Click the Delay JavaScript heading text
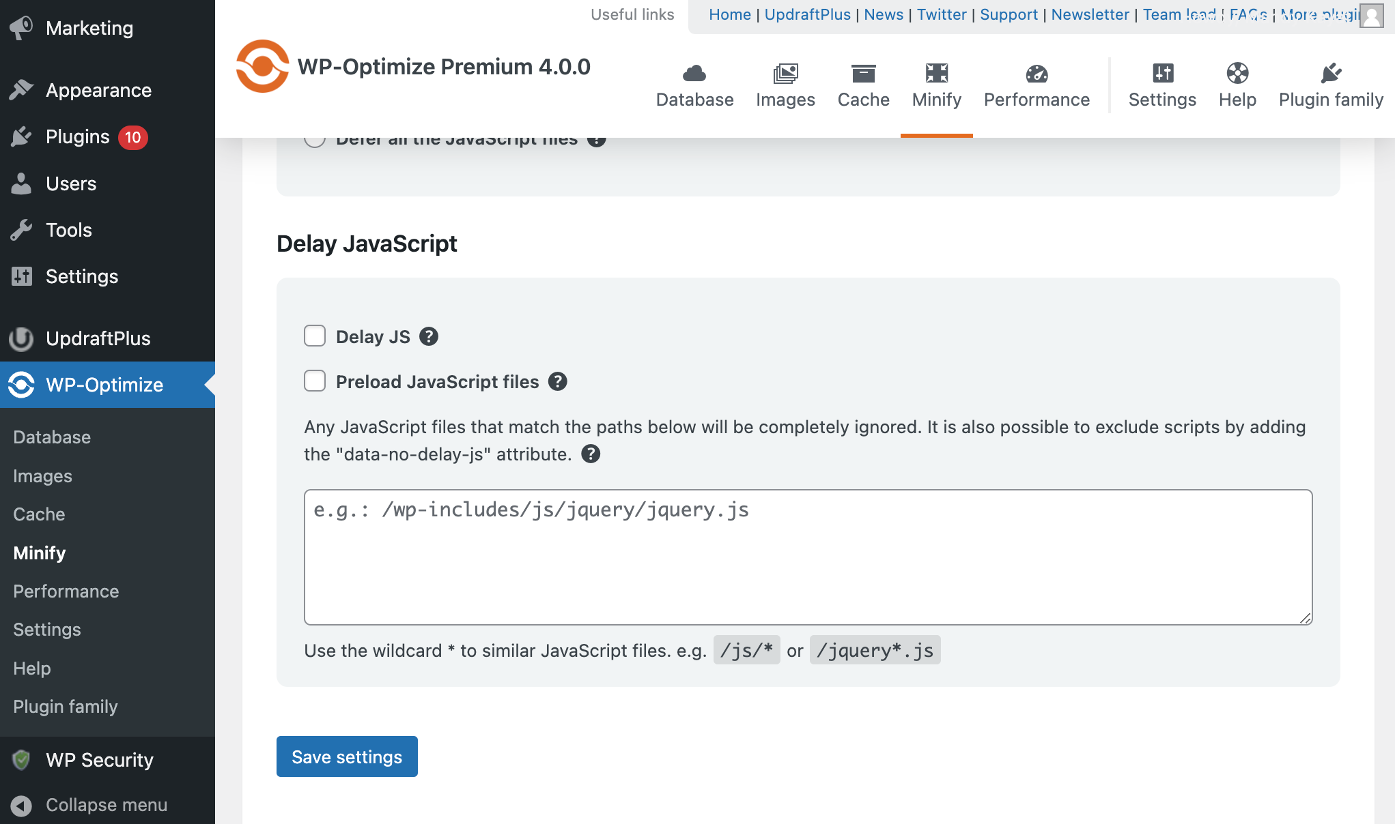The height and width of the screenshot is (824, 1395). [x=367, y=244]
